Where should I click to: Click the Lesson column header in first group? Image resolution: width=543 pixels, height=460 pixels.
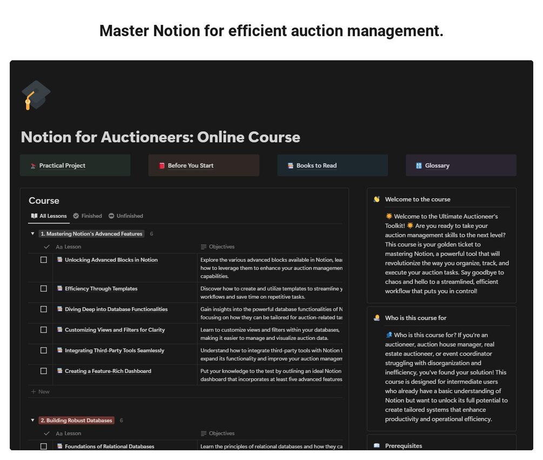tap(69, 247)
